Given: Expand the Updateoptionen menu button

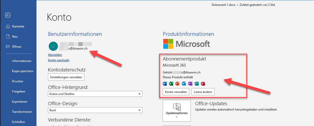Looking at the screenshot, I should 177,111.
